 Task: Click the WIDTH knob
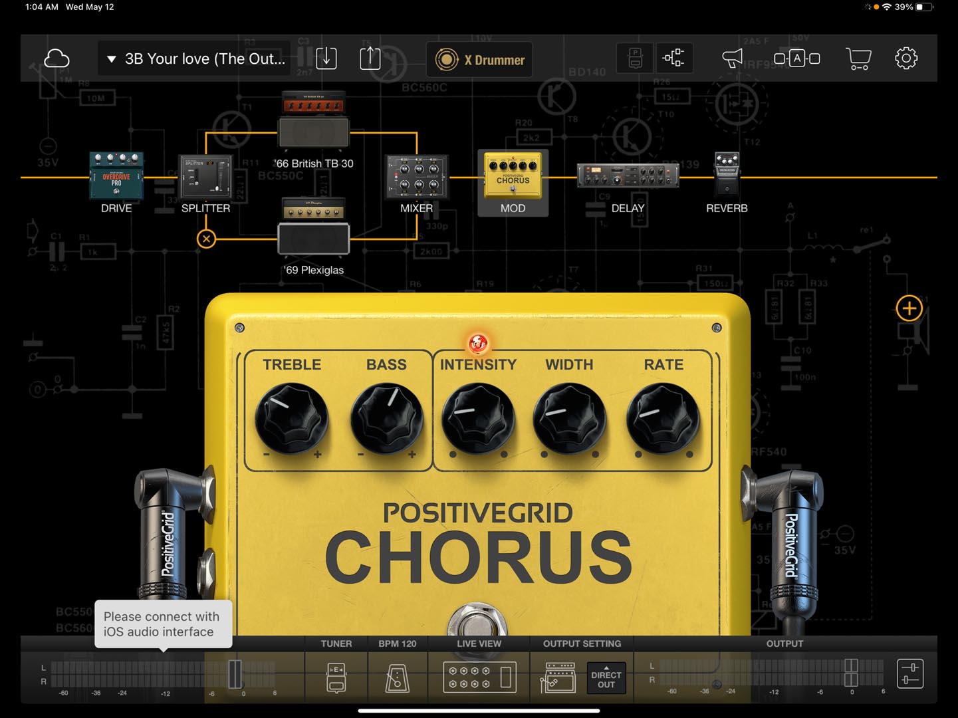pyautogui.click(x=569, y=419)
